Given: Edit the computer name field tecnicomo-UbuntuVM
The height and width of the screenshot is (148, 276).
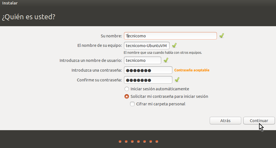Looking at the screenshot, I should click(146, 46).
